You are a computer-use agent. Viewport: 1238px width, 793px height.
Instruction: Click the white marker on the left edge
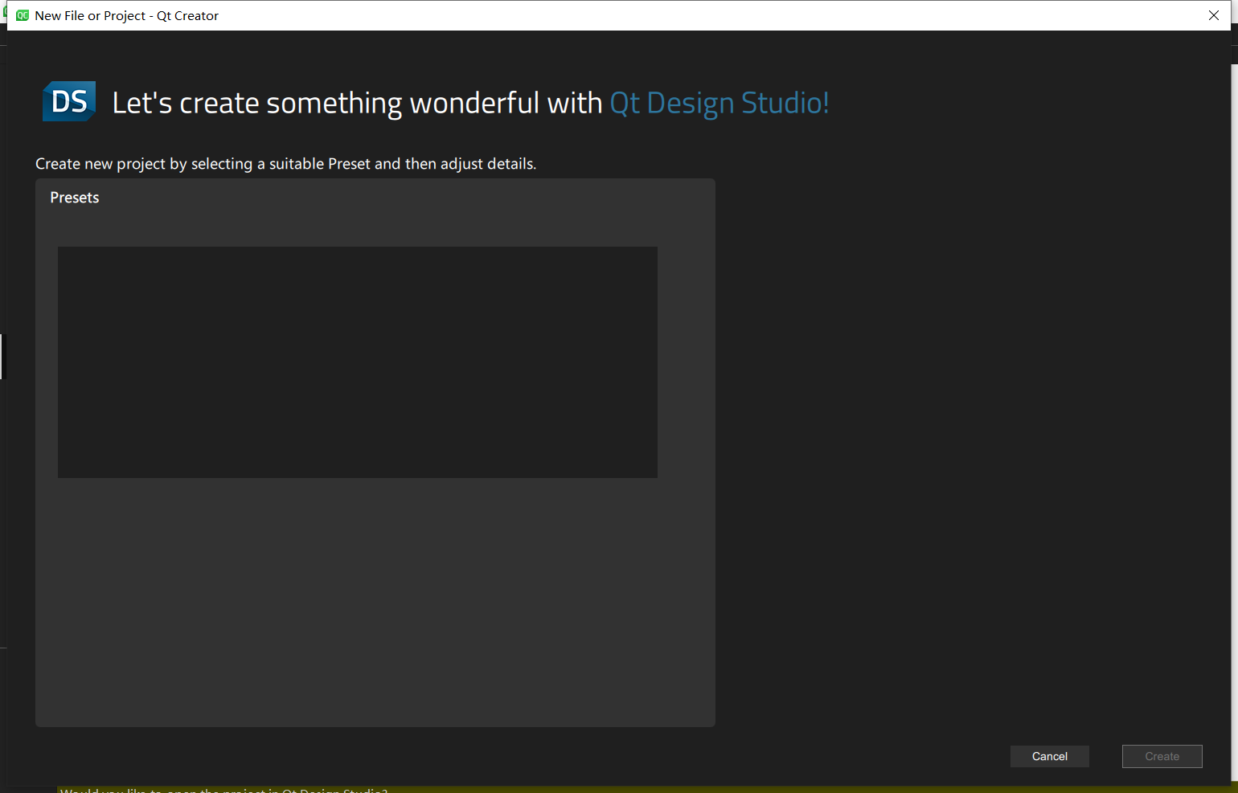[x=2, y=357]
